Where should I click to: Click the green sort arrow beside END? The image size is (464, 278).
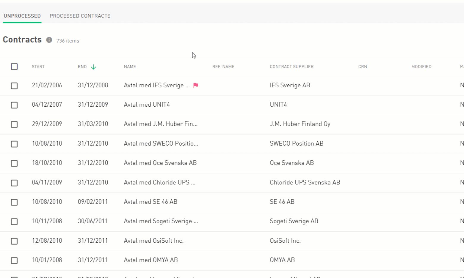(x=93, y=67)
